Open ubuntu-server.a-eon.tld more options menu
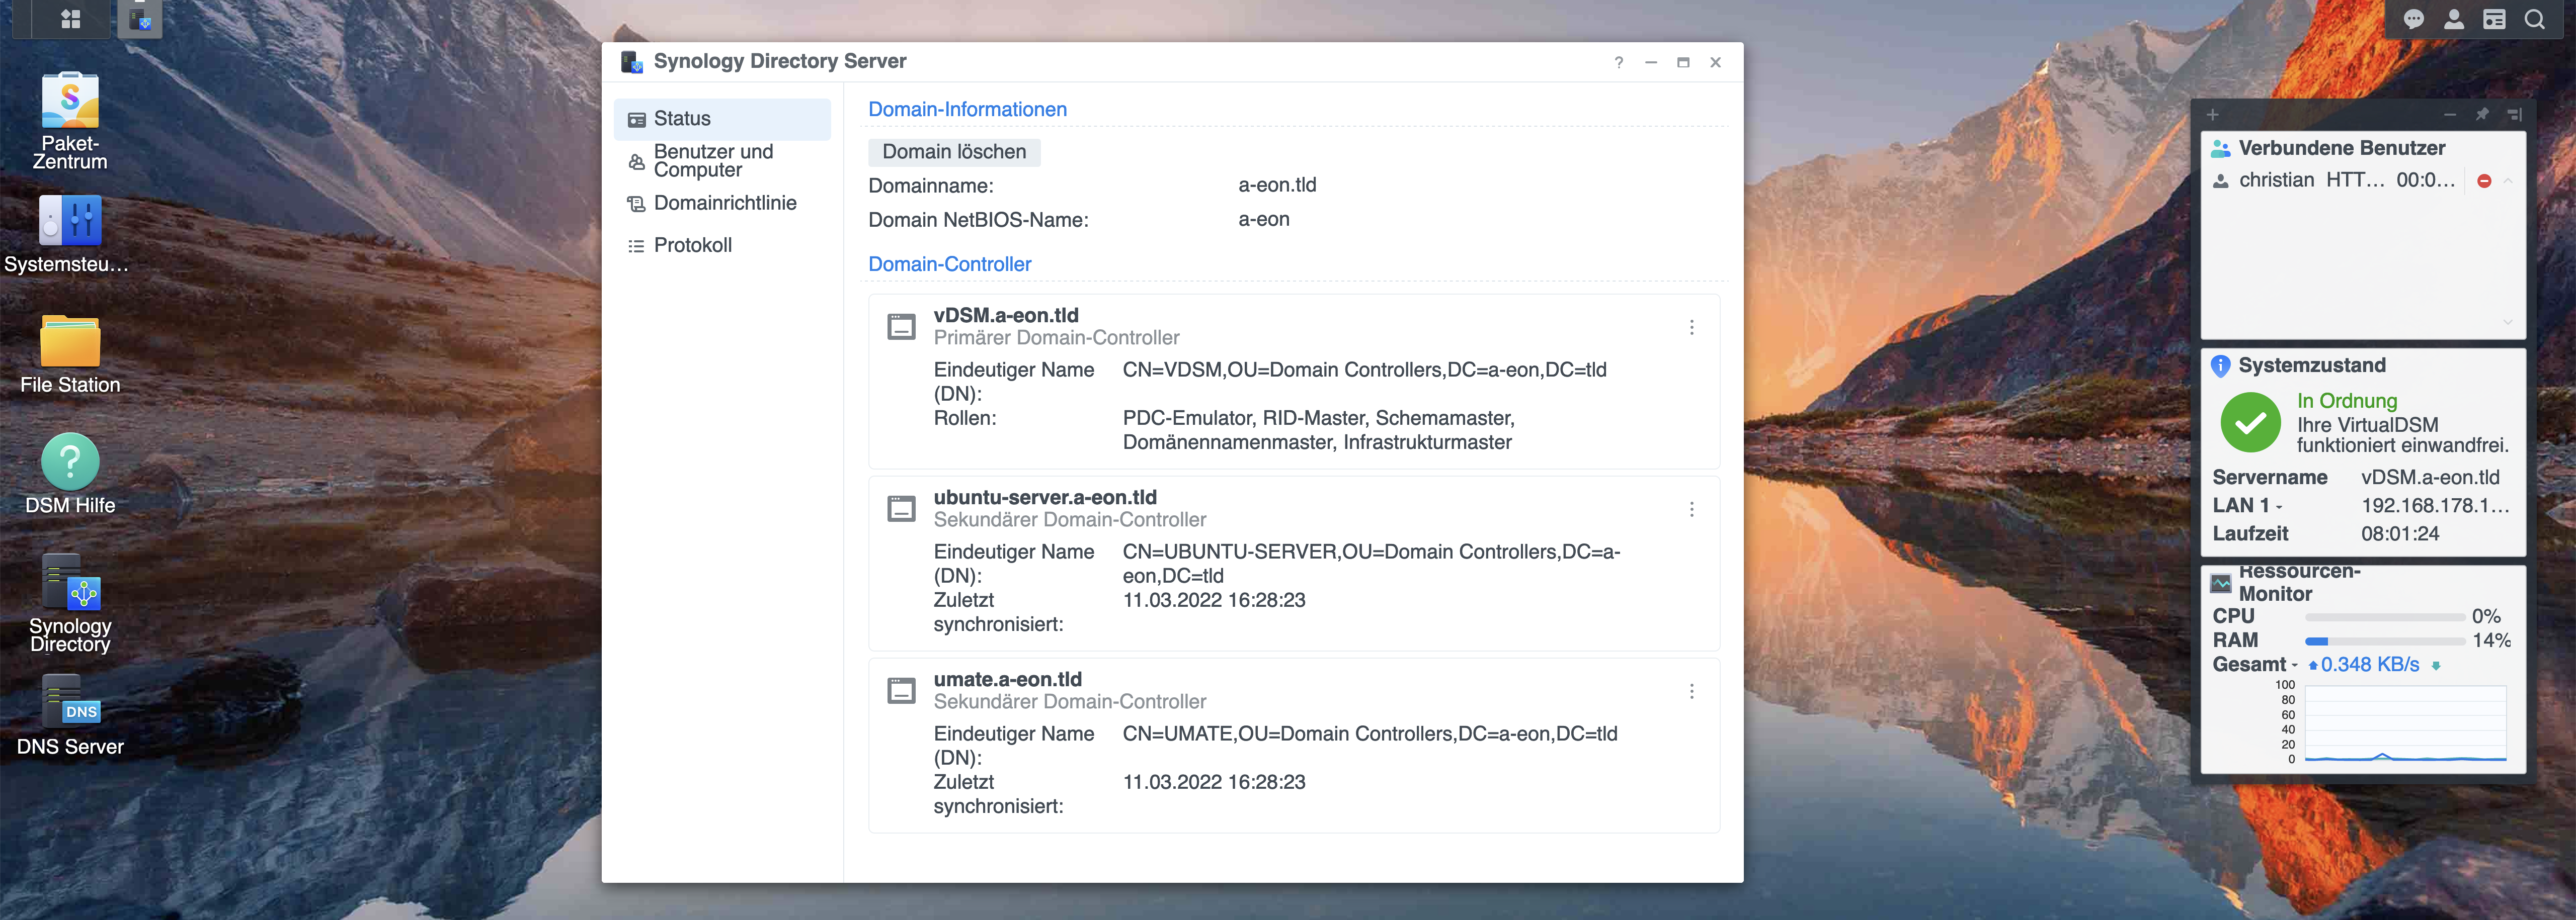 [x=1691, y=509]
